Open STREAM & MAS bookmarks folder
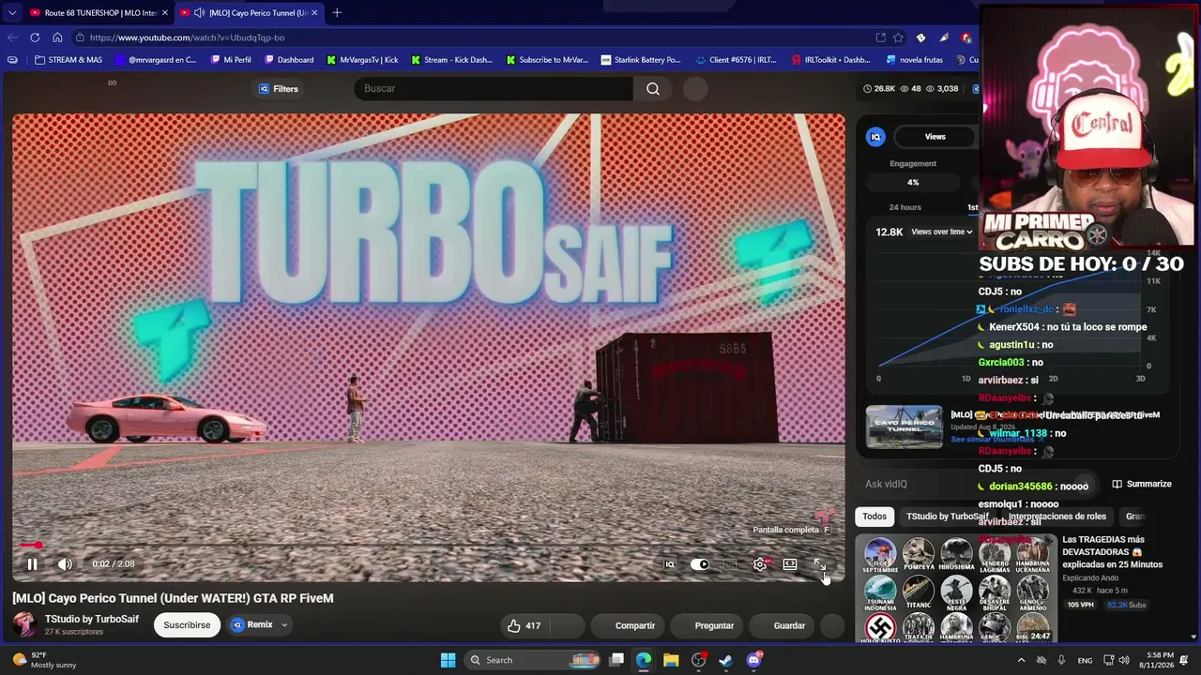Image resolution: width=1201 pixels, height=675 pixels. 68,60
